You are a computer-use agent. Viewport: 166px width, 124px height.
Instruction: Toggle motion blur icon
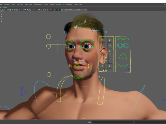click(x=27, y=10)
